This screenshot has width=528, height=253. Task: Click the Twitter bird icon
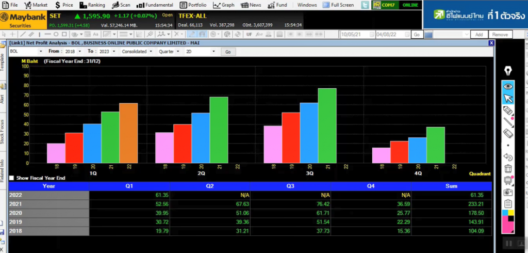click(365, 5)
